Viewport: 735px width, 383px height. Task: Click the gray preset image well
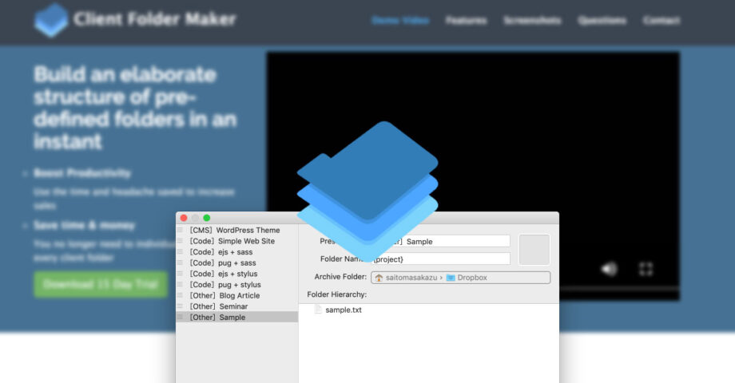534,250
